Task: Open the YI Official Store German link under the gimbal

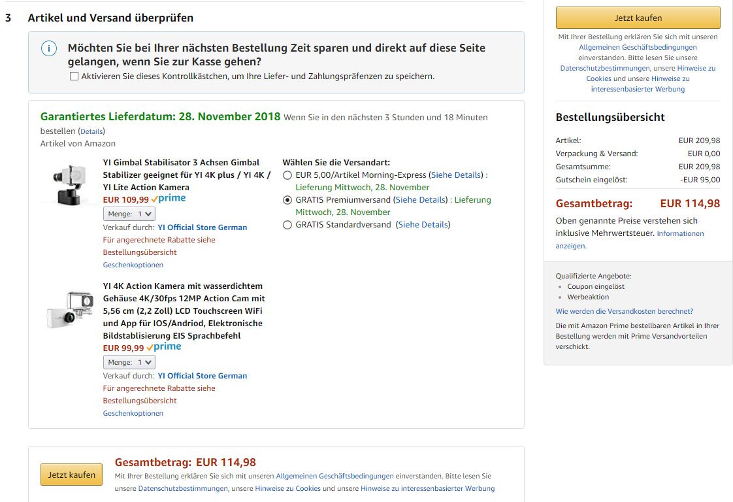Action: pyautogui.click(x=203, y=227)
